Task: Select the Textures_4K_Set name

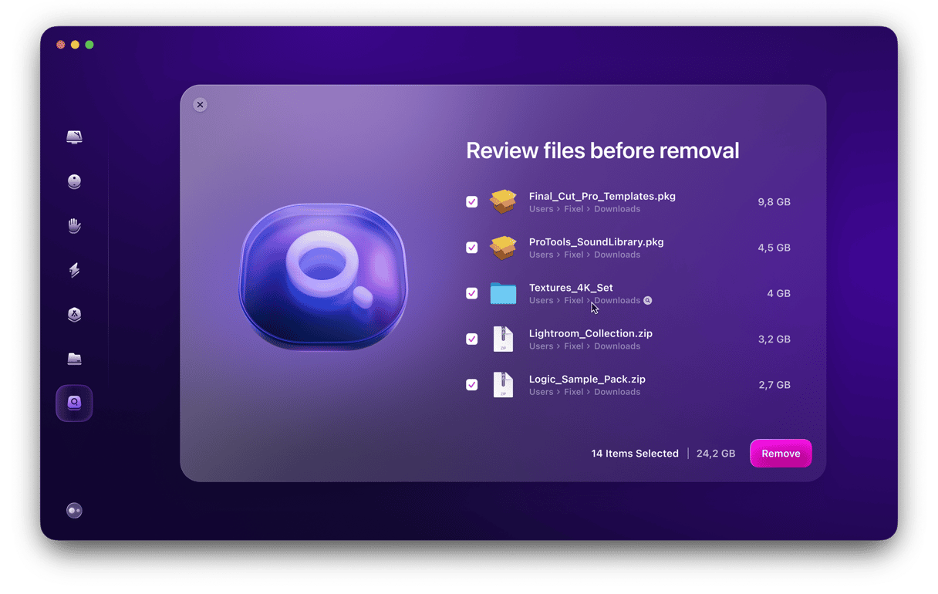Action: 571,288
